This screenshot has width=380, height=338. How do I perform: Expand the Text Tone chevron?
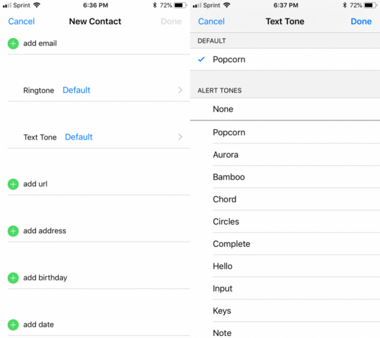pyautogui.click(x=180, y=137)
